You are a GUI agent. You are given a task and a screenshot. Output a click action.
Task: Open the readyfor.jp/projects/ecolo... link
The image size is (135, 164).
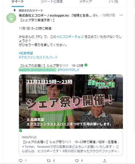(x=38, y=70)
